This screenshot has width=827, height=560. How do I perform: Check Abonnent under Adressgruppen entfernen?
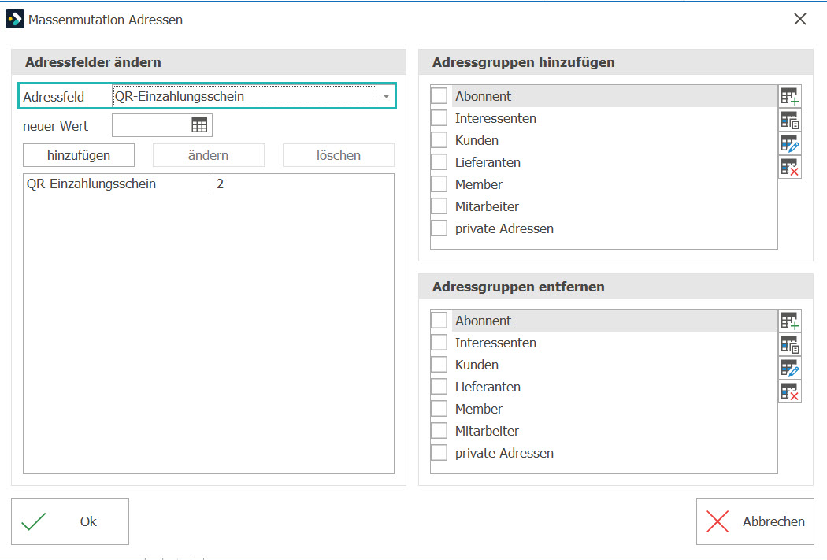pyautogui.click(x=439, y=320)
